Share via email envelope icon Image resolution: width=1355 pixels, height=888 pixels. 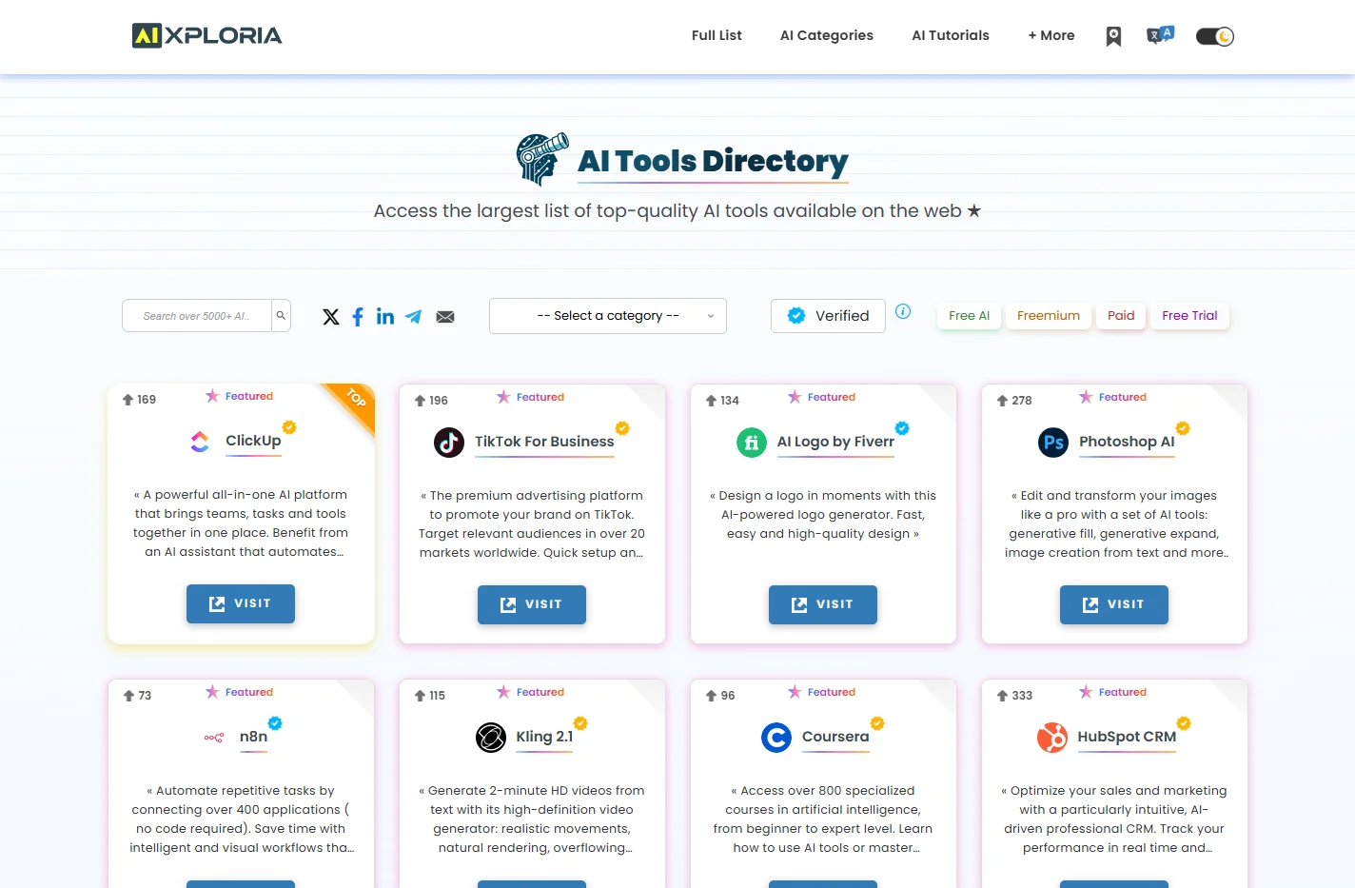(445, 317)
